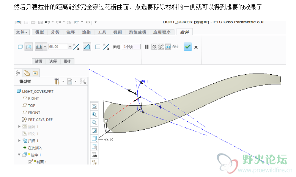Open the redo history dropdown arrow
The image size is (296, 177).
point(64,22)
